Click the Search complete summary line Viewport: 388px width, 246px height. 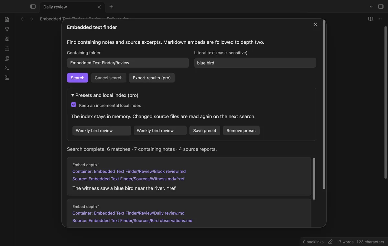pyautogui.click(x=142, y=149)
